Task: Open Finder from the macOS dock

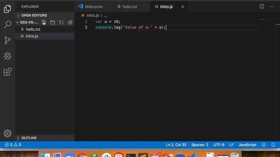Action: click(x=45, y=155)
